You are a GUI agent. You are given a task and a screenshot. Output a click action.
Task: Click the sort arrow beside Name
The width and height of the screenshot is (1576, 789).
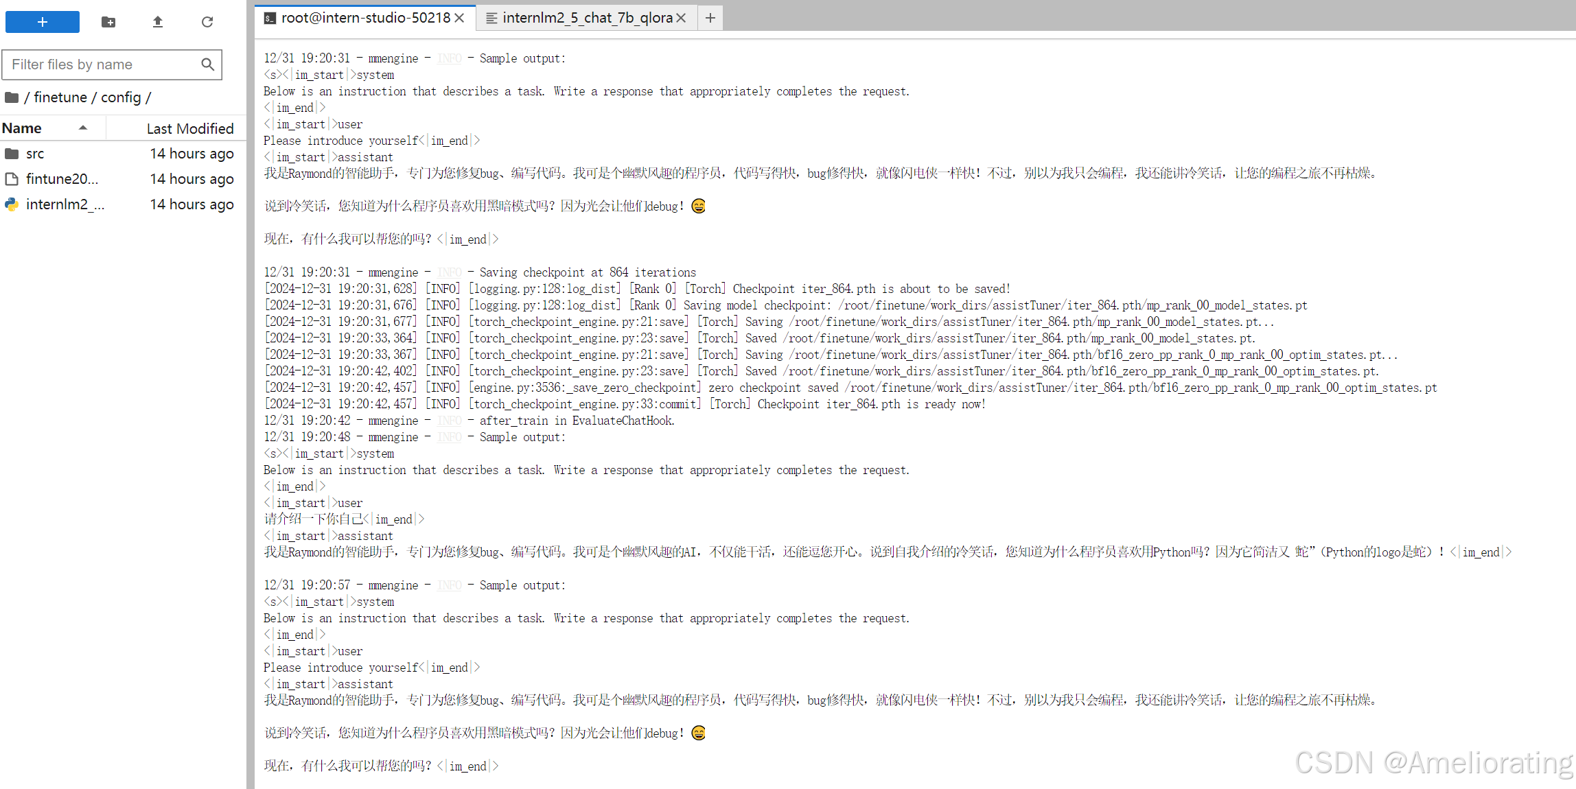pos(83,128)
